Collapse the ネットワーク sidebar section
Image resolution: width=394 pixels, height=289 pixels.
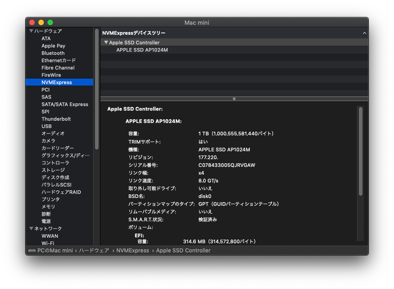31,229
